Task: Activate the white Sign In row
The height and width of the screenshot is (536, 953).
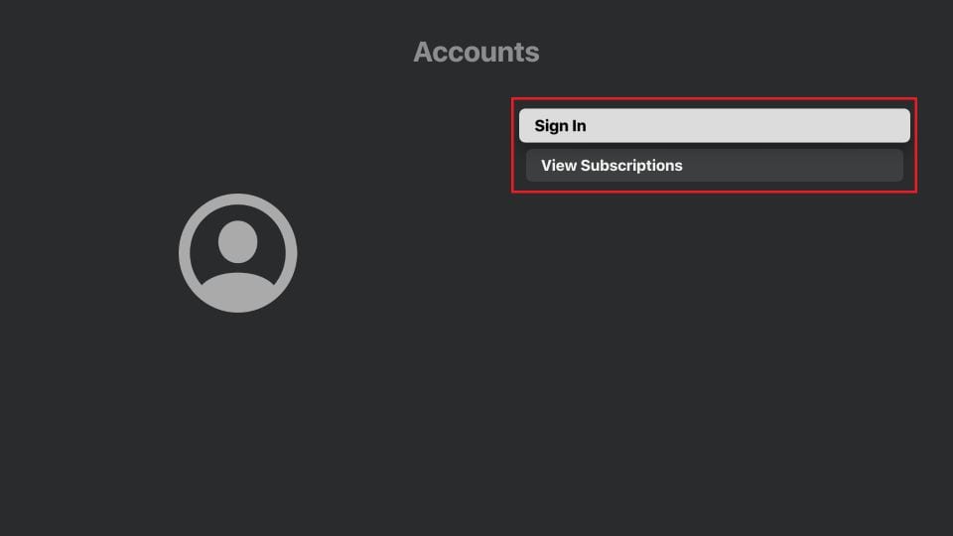Action: pos(714,126)
